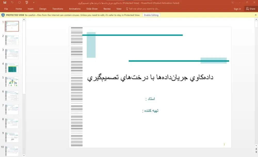Close the Protected View warning bar

(x=256, y=15)
